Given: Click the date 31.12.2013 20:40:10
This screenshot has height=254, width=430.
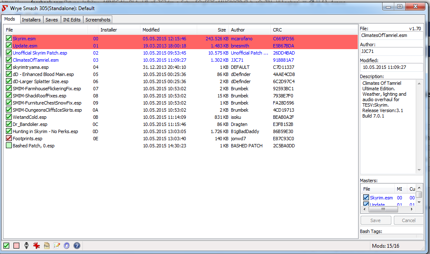Looking at the screenshot, I should click(164, 67).
